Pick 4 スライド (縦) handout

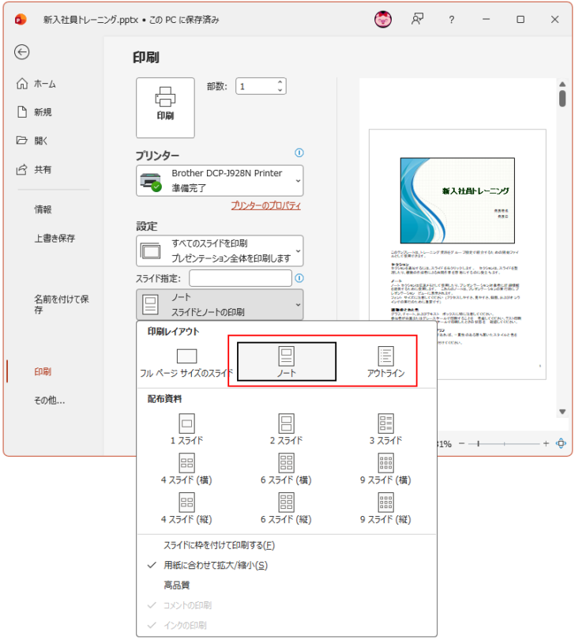tap(186, 509)
